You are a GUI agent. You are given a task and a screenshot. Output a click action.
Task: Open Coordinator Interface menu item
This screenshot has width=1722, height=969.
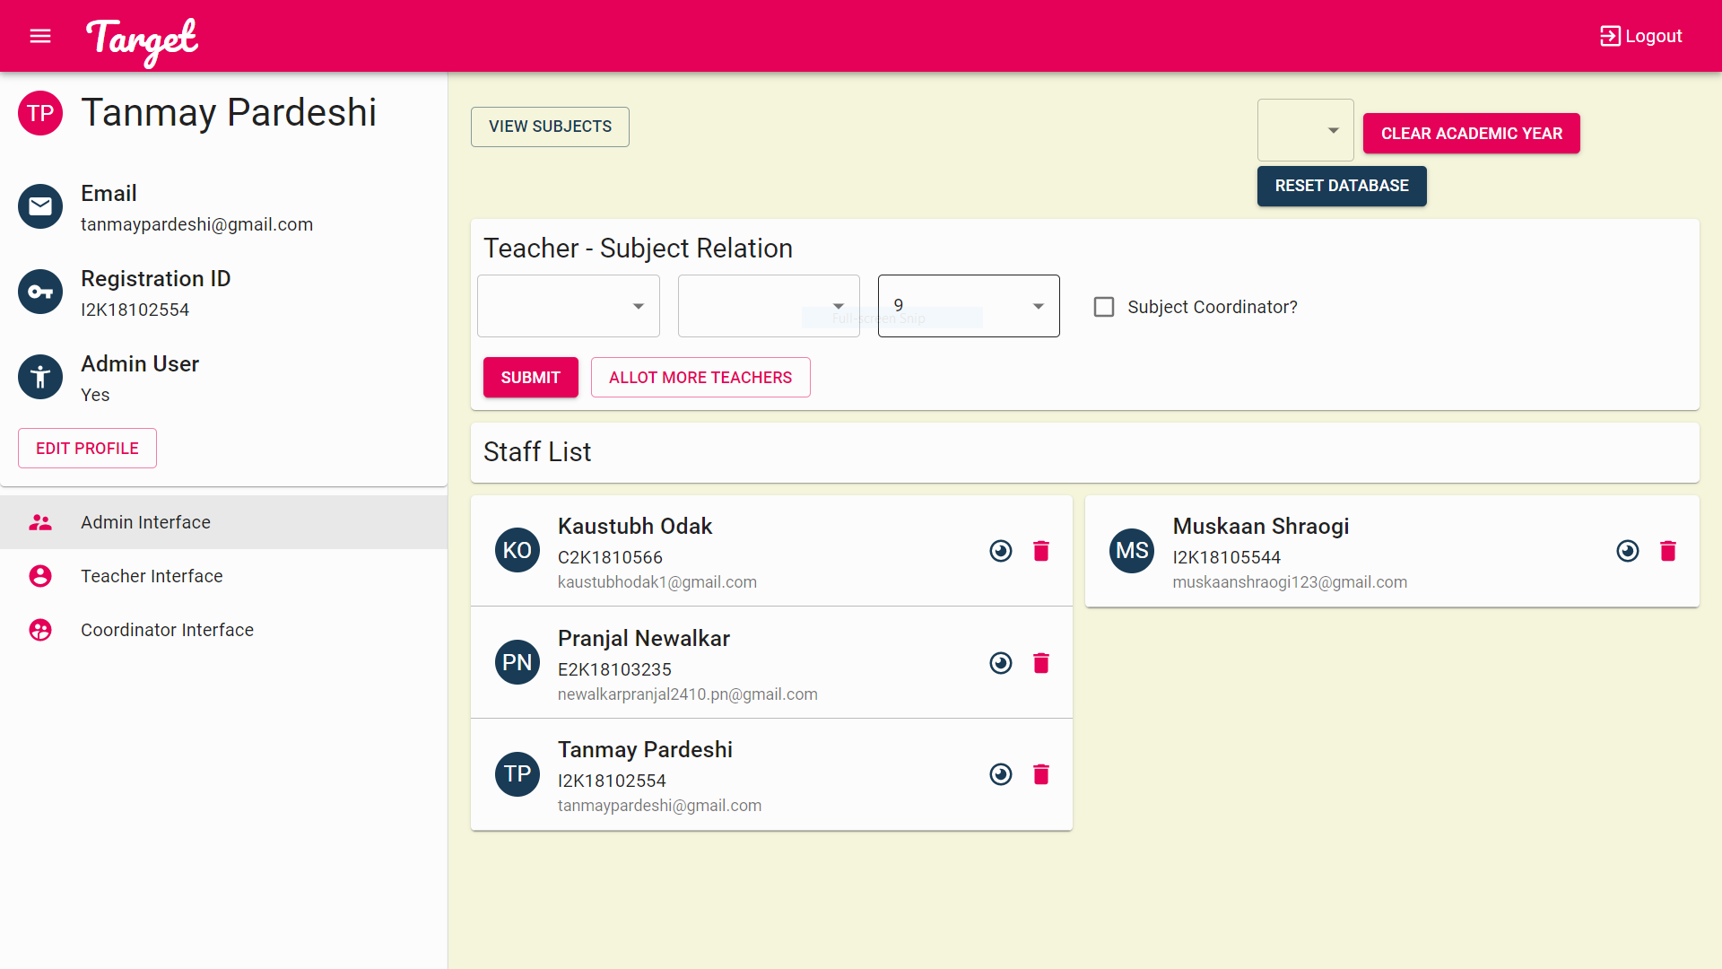click(x=167, y=630)
